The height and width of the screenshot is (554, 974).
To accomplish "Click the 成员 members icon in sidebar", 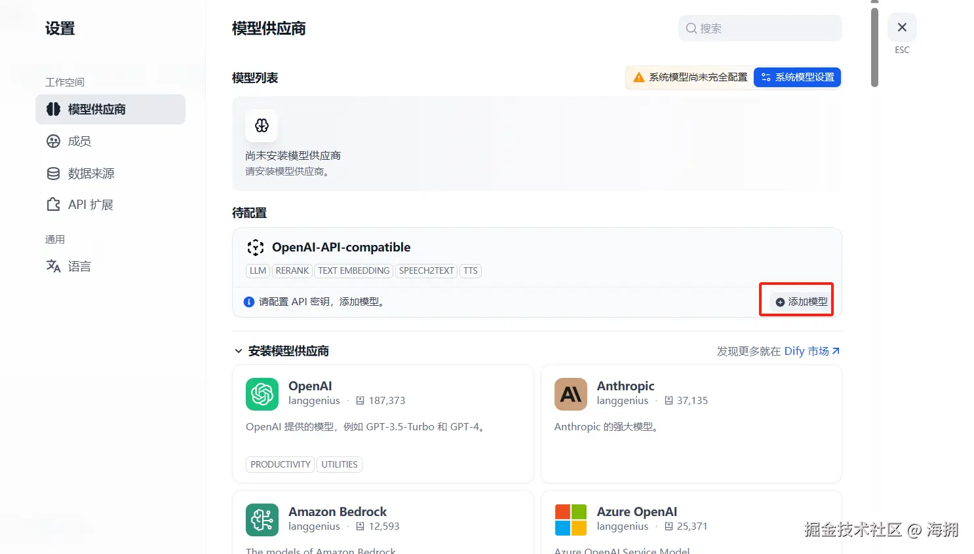I will 53,141.
